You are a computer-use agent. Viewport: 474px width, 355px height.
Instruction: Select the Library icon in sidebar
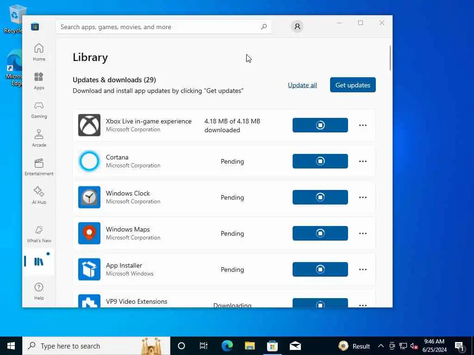pyautogui.click(x=39, y=262)
